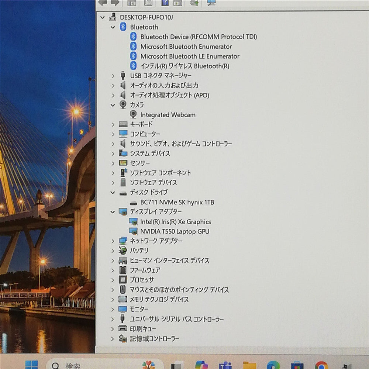Click the toolbar Forward arrow
The width and height of the screenshot is (369, 369).
tap(115, 3)
